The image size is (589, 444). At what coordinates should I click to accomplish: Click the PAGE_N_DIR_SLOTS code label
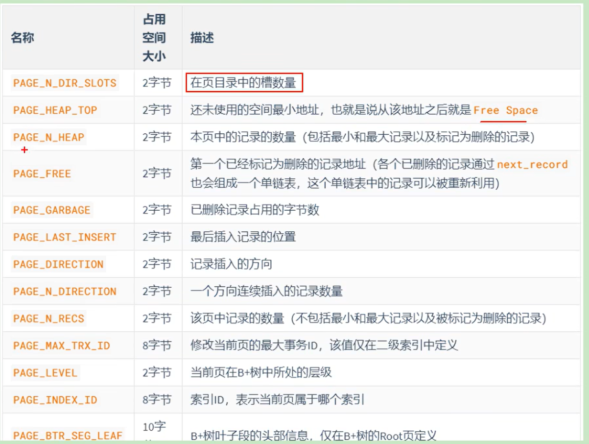coord(65,83)
